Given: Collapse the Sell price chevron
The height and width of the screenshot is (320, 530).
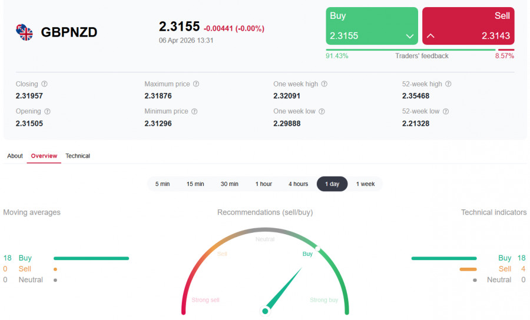Looking at the screenshot, I should coord(430,35).
